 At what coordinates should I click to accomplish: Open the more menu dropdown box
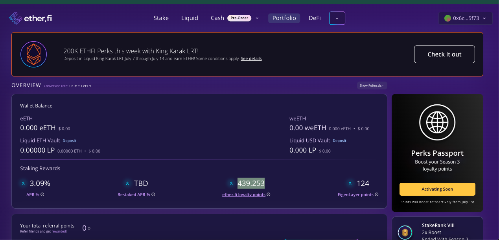click(x=337, y=18)
